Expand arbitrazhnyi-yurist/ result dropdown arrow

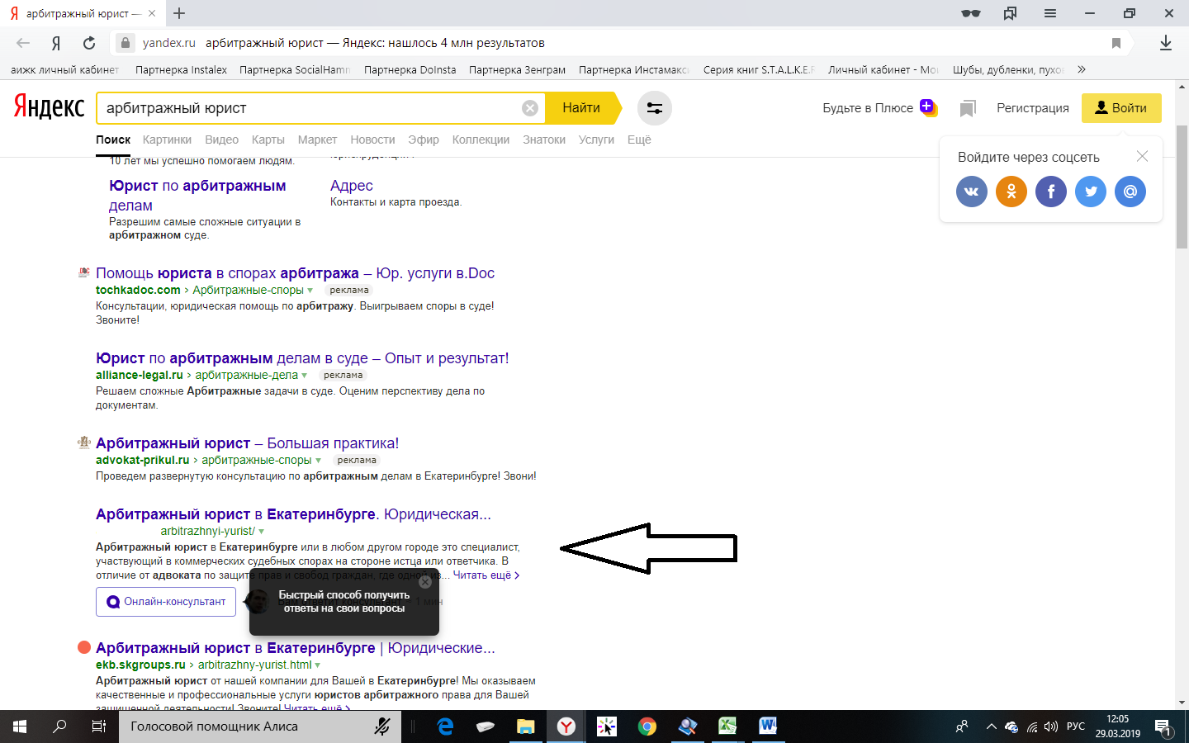click(x=262, y=532)
